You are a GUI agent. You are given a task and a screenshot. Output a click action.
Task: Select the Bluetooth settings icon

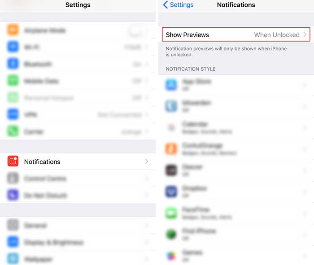click(13, 64)
